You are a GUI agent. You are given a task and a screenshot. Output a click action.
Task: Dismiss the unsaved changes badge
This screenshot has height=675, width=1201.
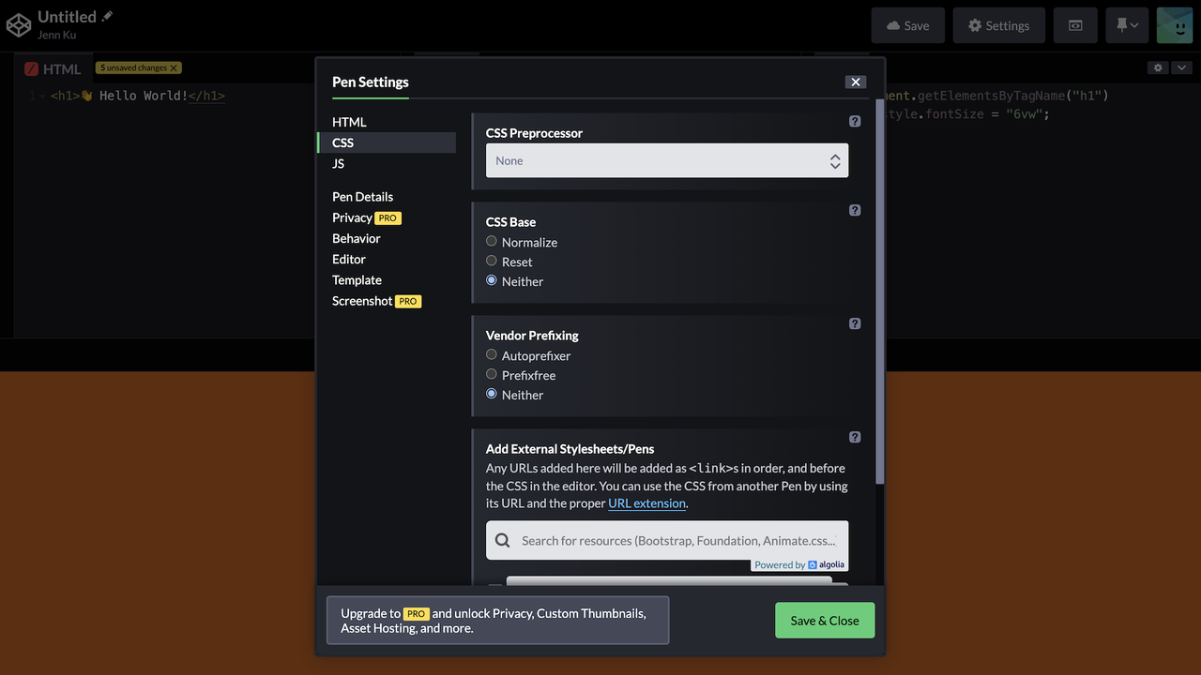(174, 68)
